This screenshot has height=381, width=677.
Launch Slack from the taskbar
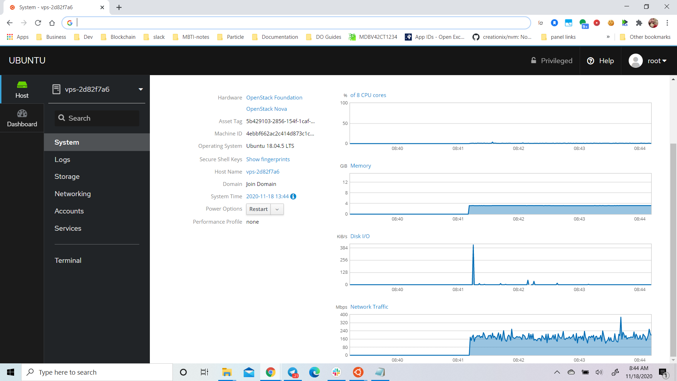tap(336, 372)
